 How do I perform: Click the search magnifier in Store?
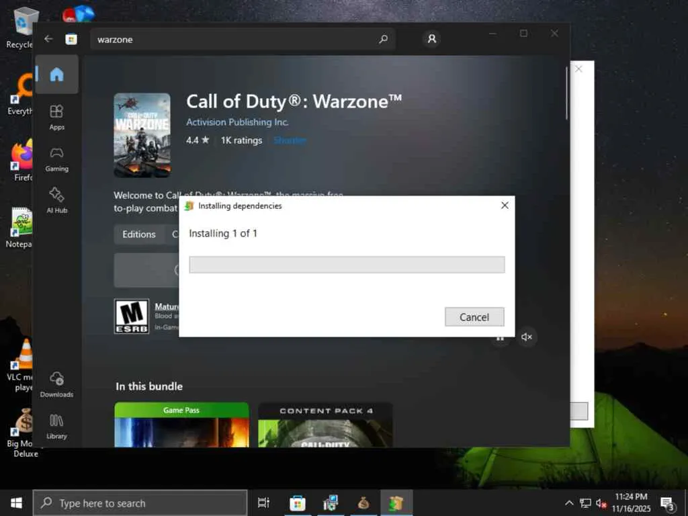[x=383, y=39]
